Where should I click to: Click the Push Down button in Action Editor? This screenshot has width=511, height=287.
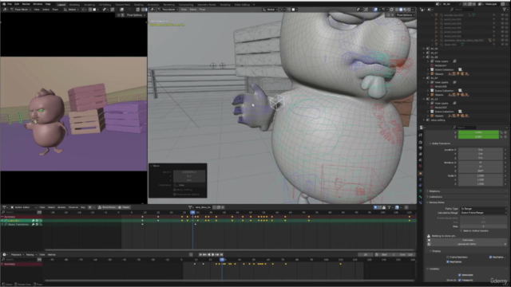click(107, 207)
